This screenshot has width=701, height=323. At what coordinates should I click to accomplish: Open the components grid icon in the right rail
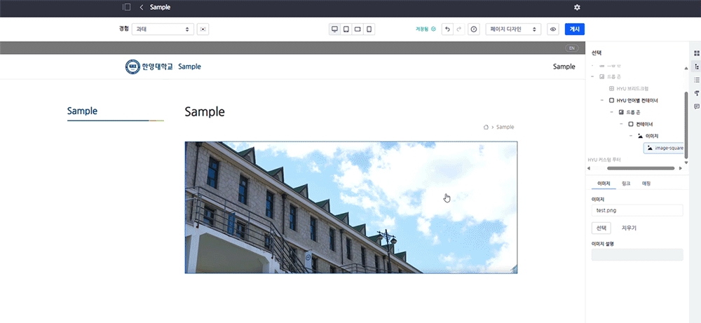696,53
